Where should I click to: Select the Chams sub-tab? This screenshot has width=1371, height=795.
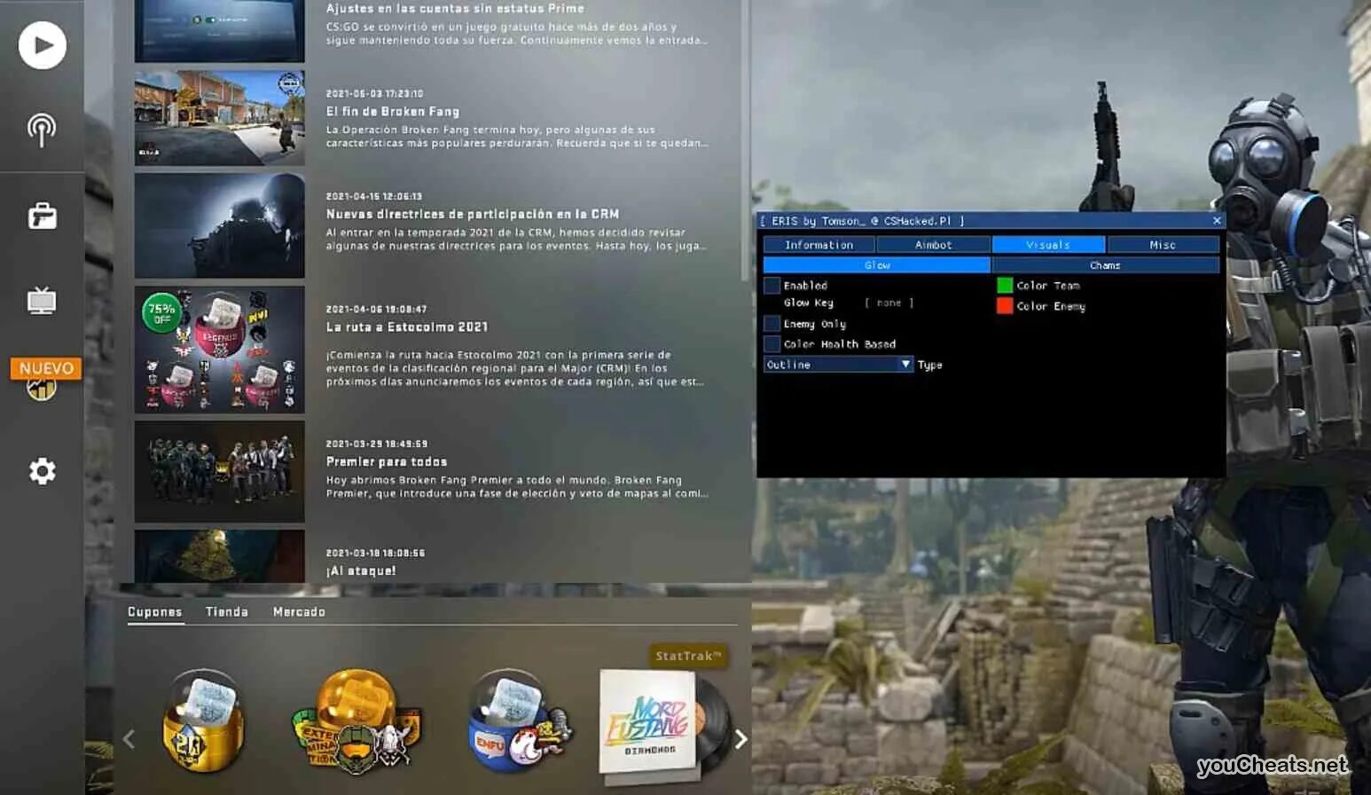click(1105, 265)
